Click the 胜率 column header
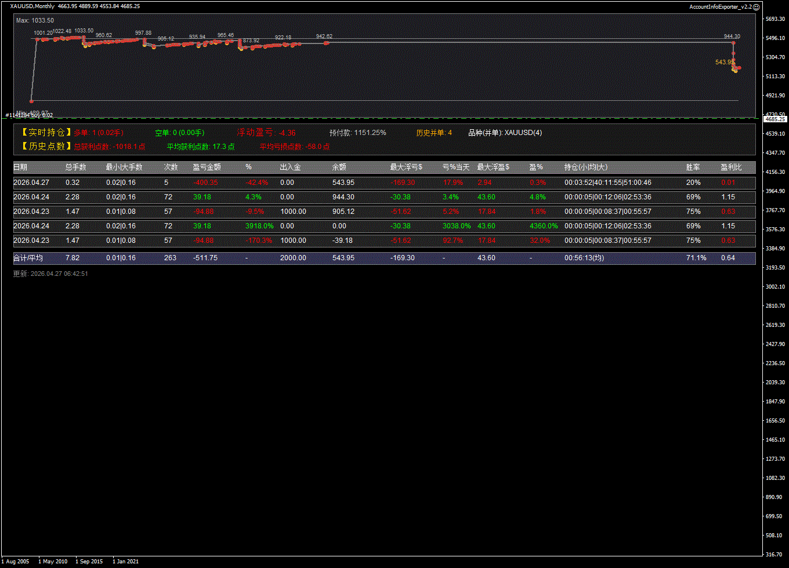789x568 pixels. (693, 168)
